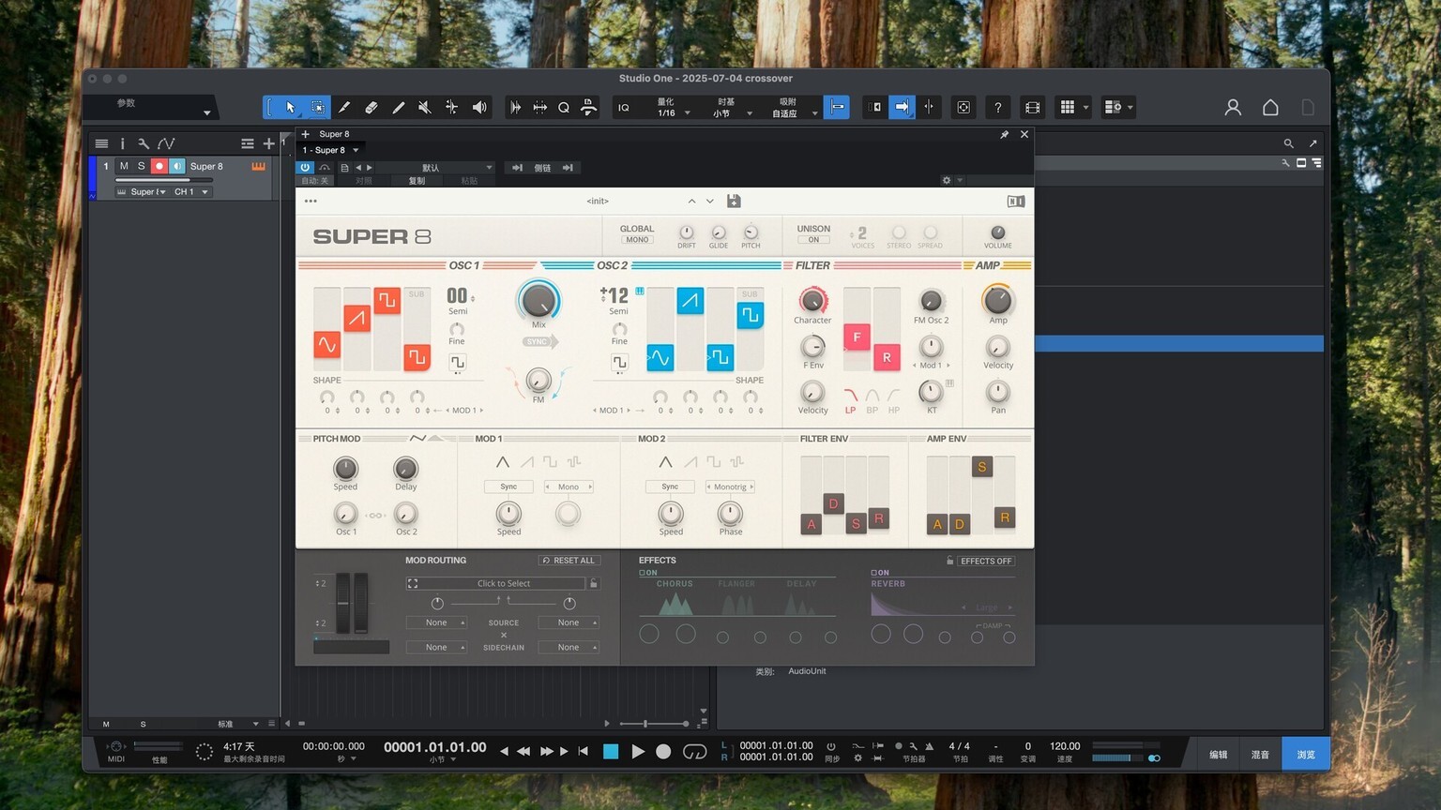Open the CH 1 channel dropdown
1441x810 pixels.
(190, 192)
